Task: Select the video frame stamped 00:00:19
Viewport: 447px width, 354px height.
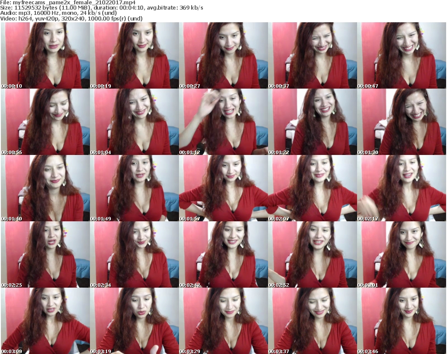Action: coord(134,55)
